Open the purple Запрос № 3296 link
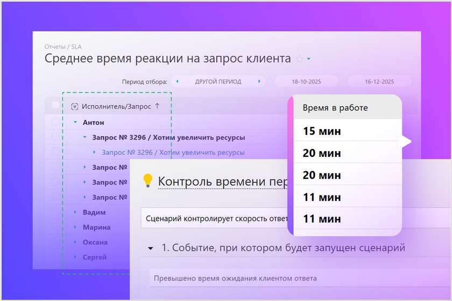 [x=173, y=153]
